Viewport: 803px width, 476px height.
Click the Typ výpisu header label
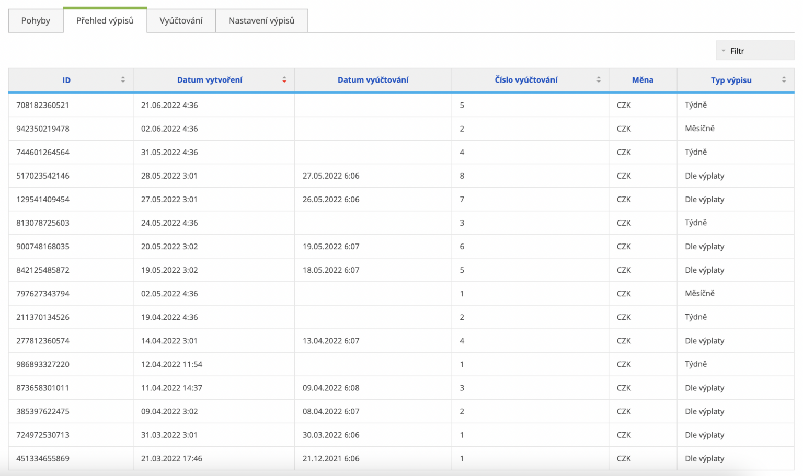coord(731,80)
